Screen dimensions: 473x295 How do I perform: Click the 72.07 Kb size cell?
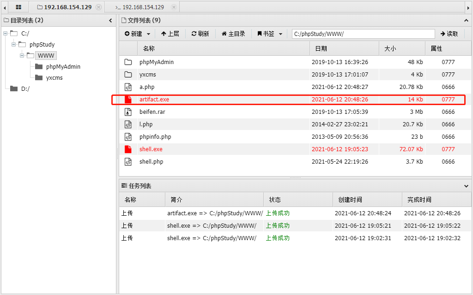click(411, 149)
